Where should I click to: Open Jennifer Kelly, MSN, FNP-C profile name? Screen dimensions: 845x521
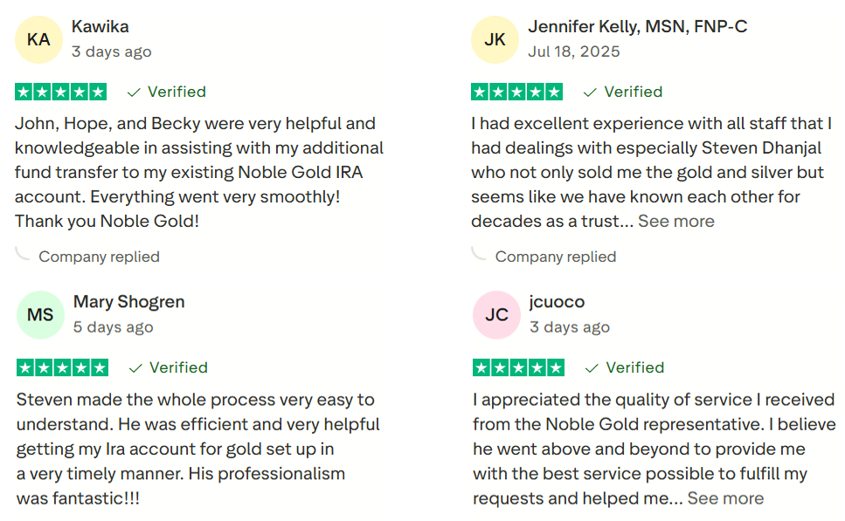(638, 27)
